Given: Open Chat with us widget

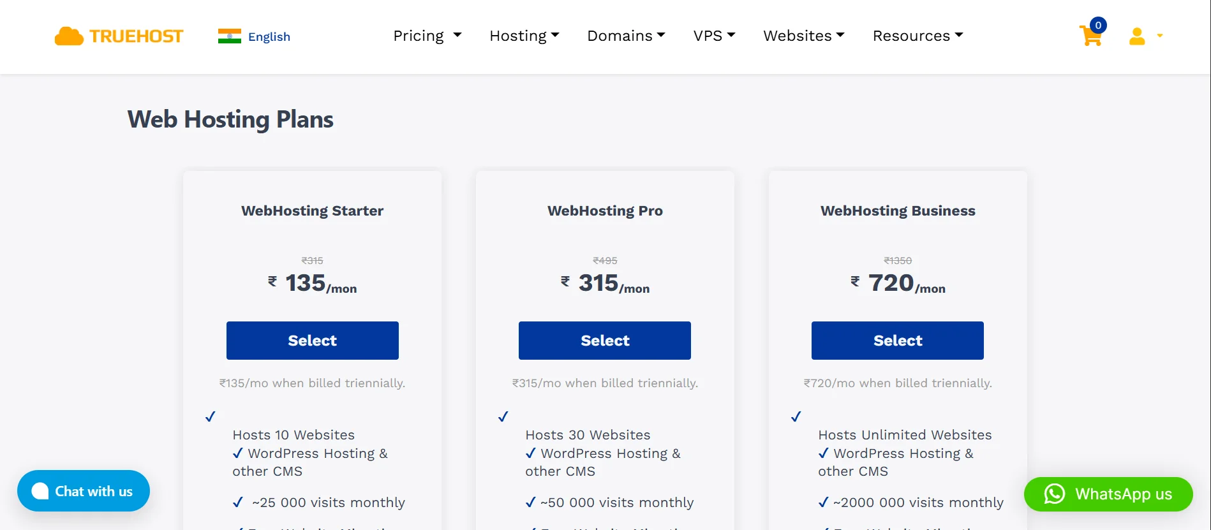Looking at the screenshot, I should pyautogui.click(x=84, y=491).
